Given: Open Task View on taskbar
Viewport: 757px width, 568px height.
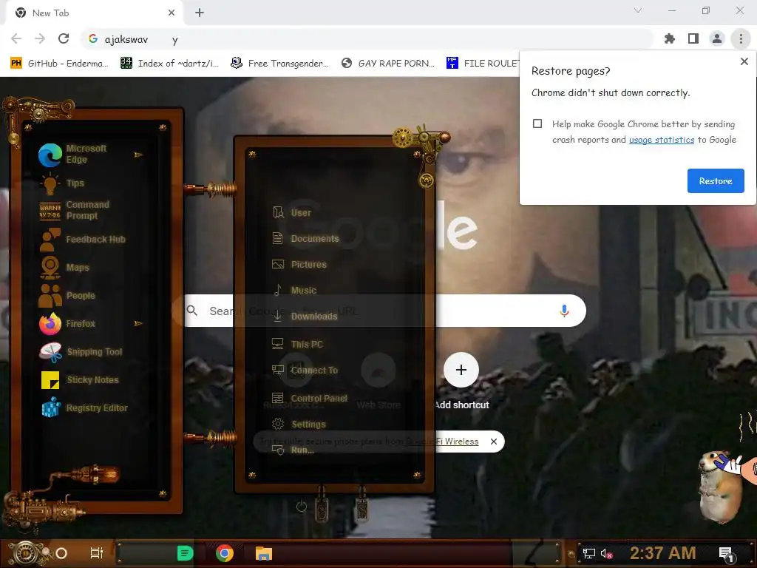Looking at the screenshot, I should [97, 553].
